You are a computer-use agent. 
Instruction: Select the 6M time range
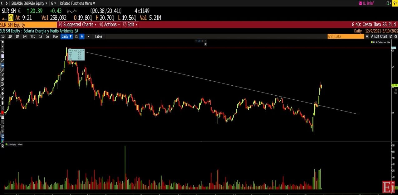click(25, 36)
